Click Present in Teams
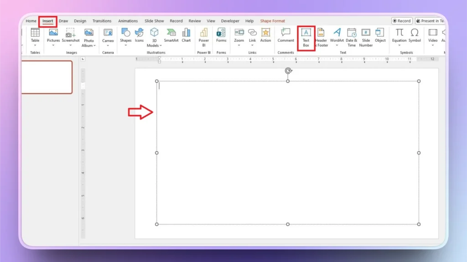 431,20
